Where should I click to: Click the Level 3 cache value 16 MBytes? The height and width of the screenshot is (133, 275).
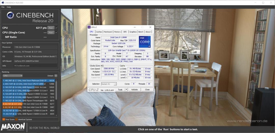(135, 78)
